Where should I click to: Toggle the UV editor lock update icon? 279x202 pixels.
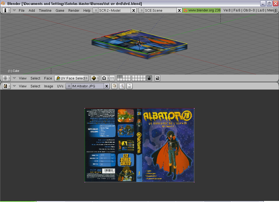pos(129,86)
